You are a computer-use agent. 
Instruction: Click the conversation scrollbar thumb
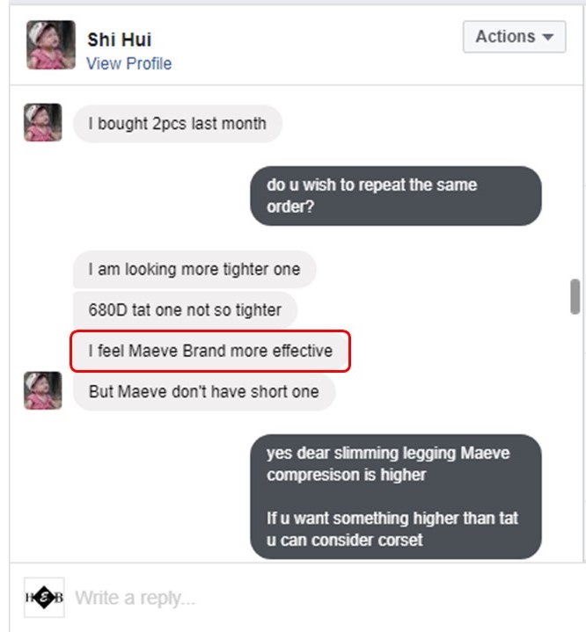(x=575, y=296)
